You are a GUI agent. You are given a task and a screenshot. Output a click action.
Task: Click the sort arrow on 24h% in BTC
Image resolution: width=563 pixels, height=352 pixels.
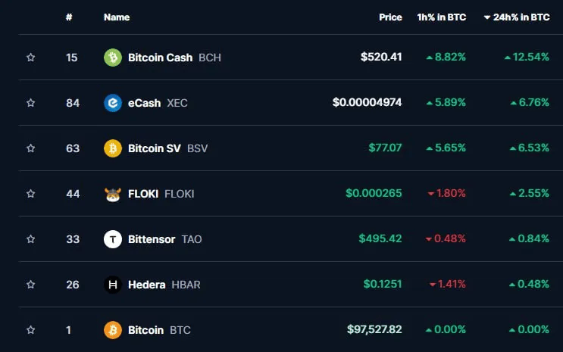(487, 17)
